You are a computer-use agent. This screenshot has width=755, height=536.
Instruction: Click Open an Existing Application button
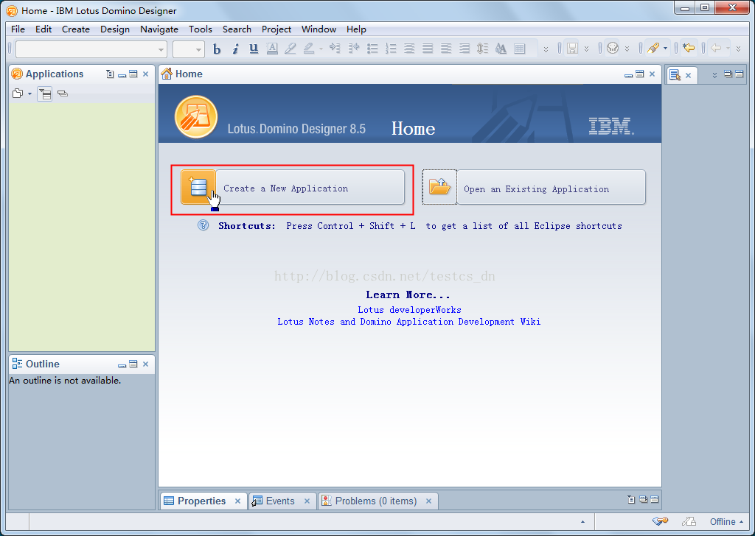534,187
